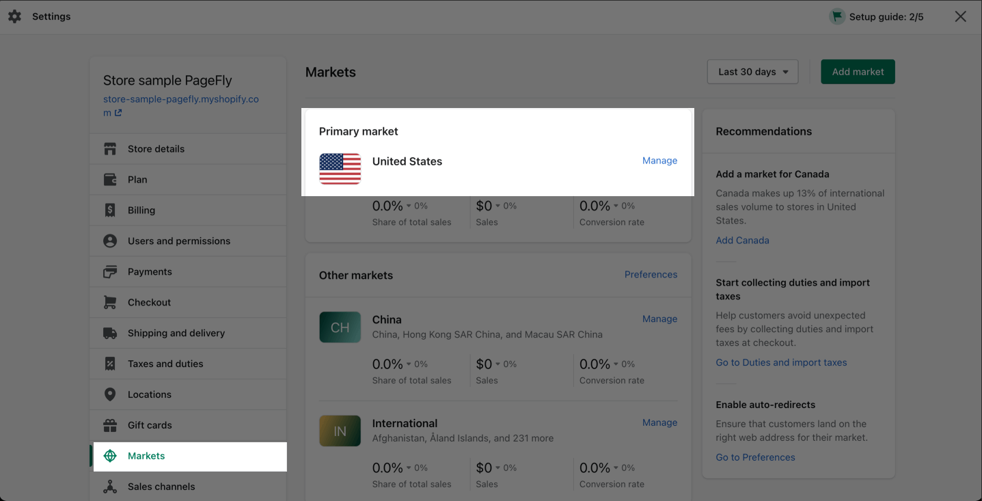The image size is (982, 501).
Task: Click the China CH market badge
Action: click(340, 327)
